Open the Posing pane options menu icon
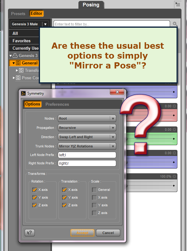187x251 pixels. pos(177,4)
